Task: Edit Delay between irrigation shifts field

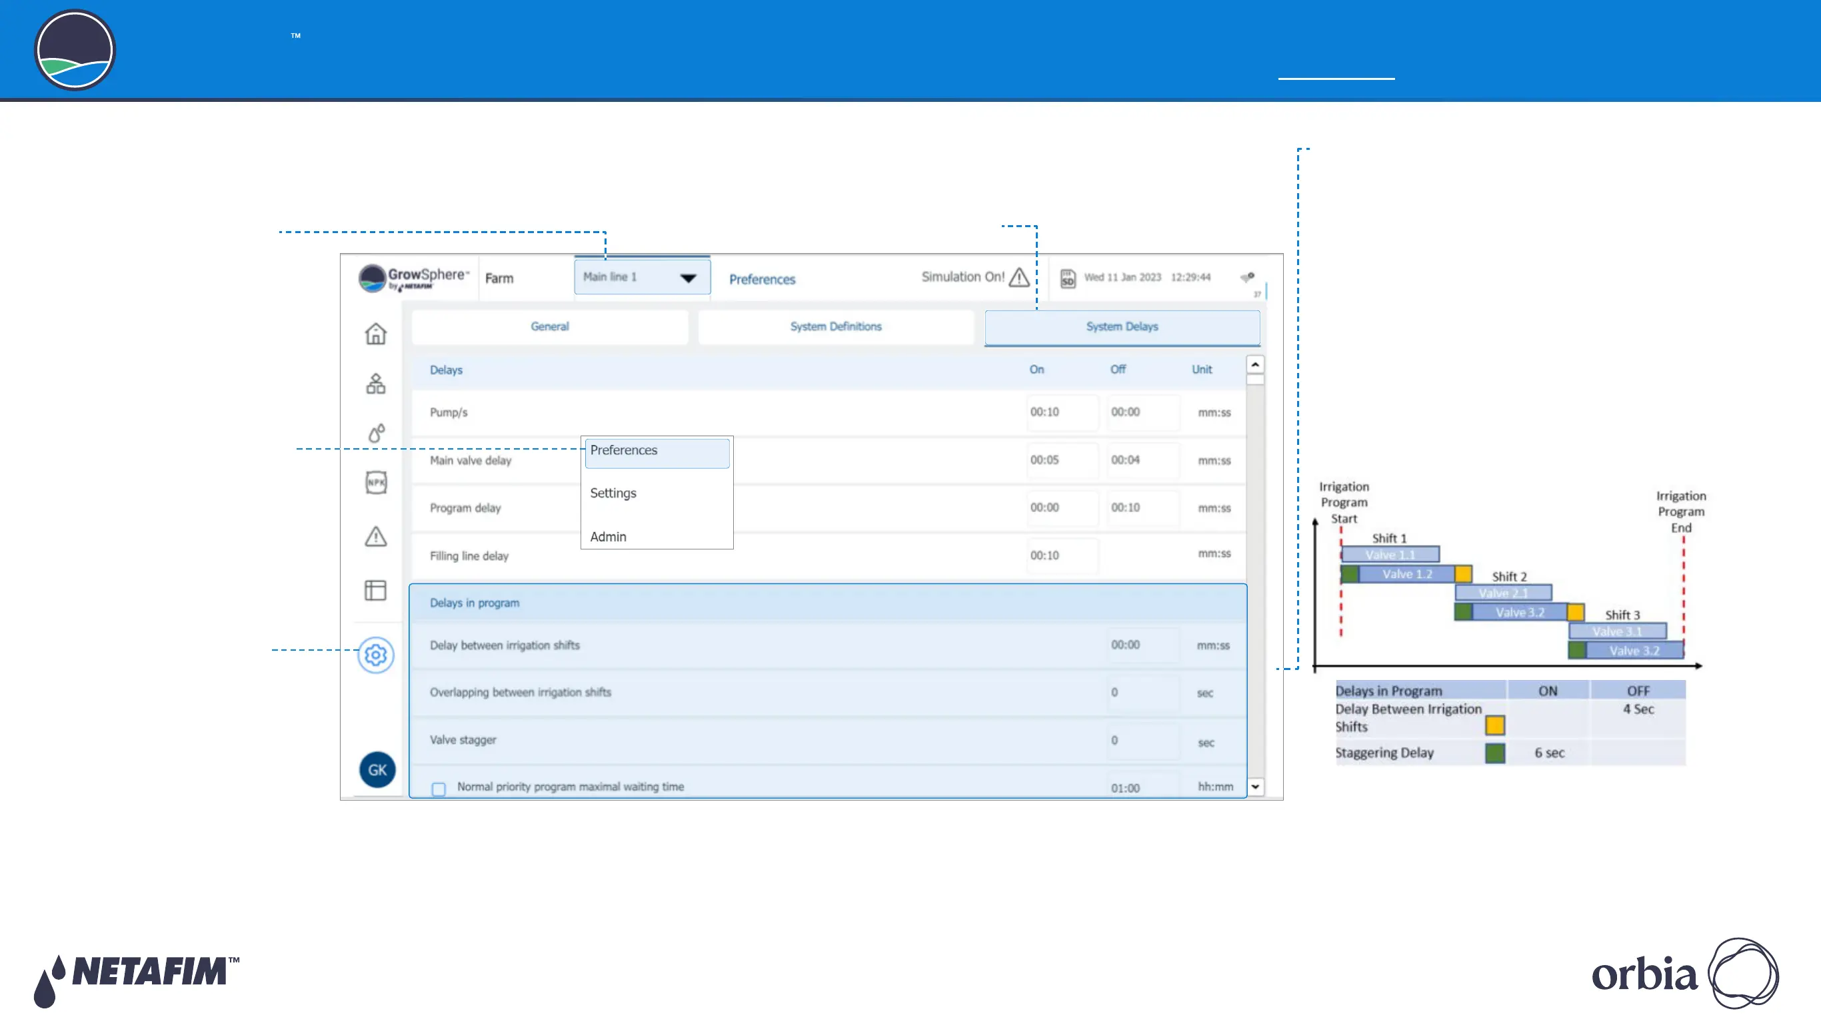Action: click(x=1142, y=645)
